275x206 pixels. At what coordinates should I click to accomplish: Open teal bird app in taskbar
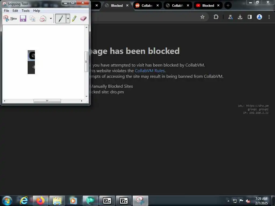click(90, 201)
